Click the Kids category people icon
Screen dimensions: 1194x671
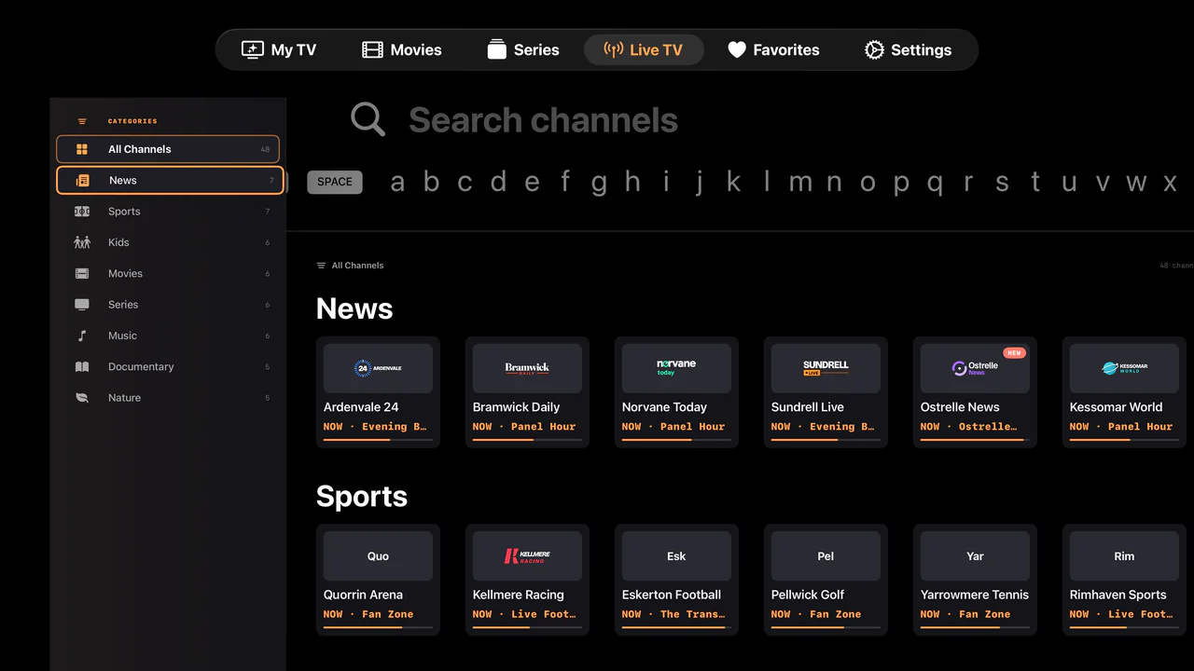pyautogui.click(x=82, y=242)
